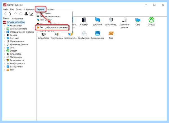Click the flame icon of stability test

[38, 28]
